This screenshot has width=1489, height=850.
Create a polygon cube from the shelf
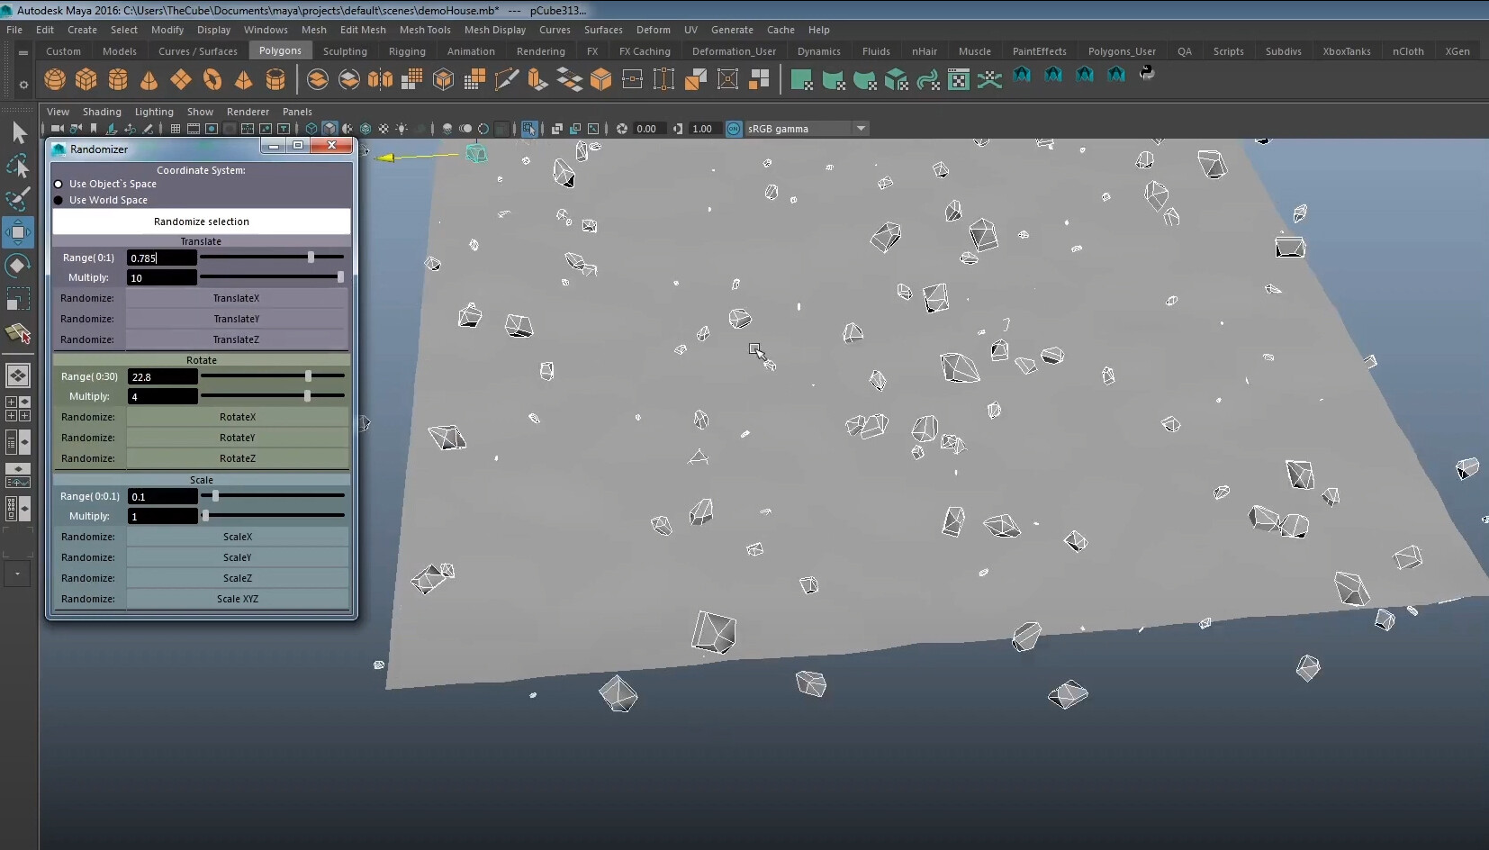pos(86,79)
